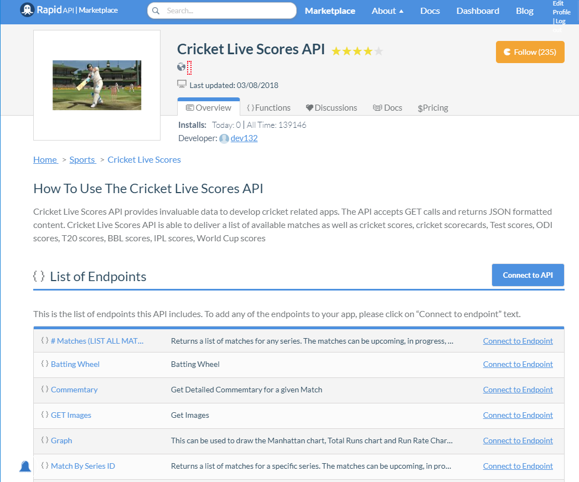This screenshot has width=579, height=482.
Task: Switch to the Functions tab
Action: point(269,108)
